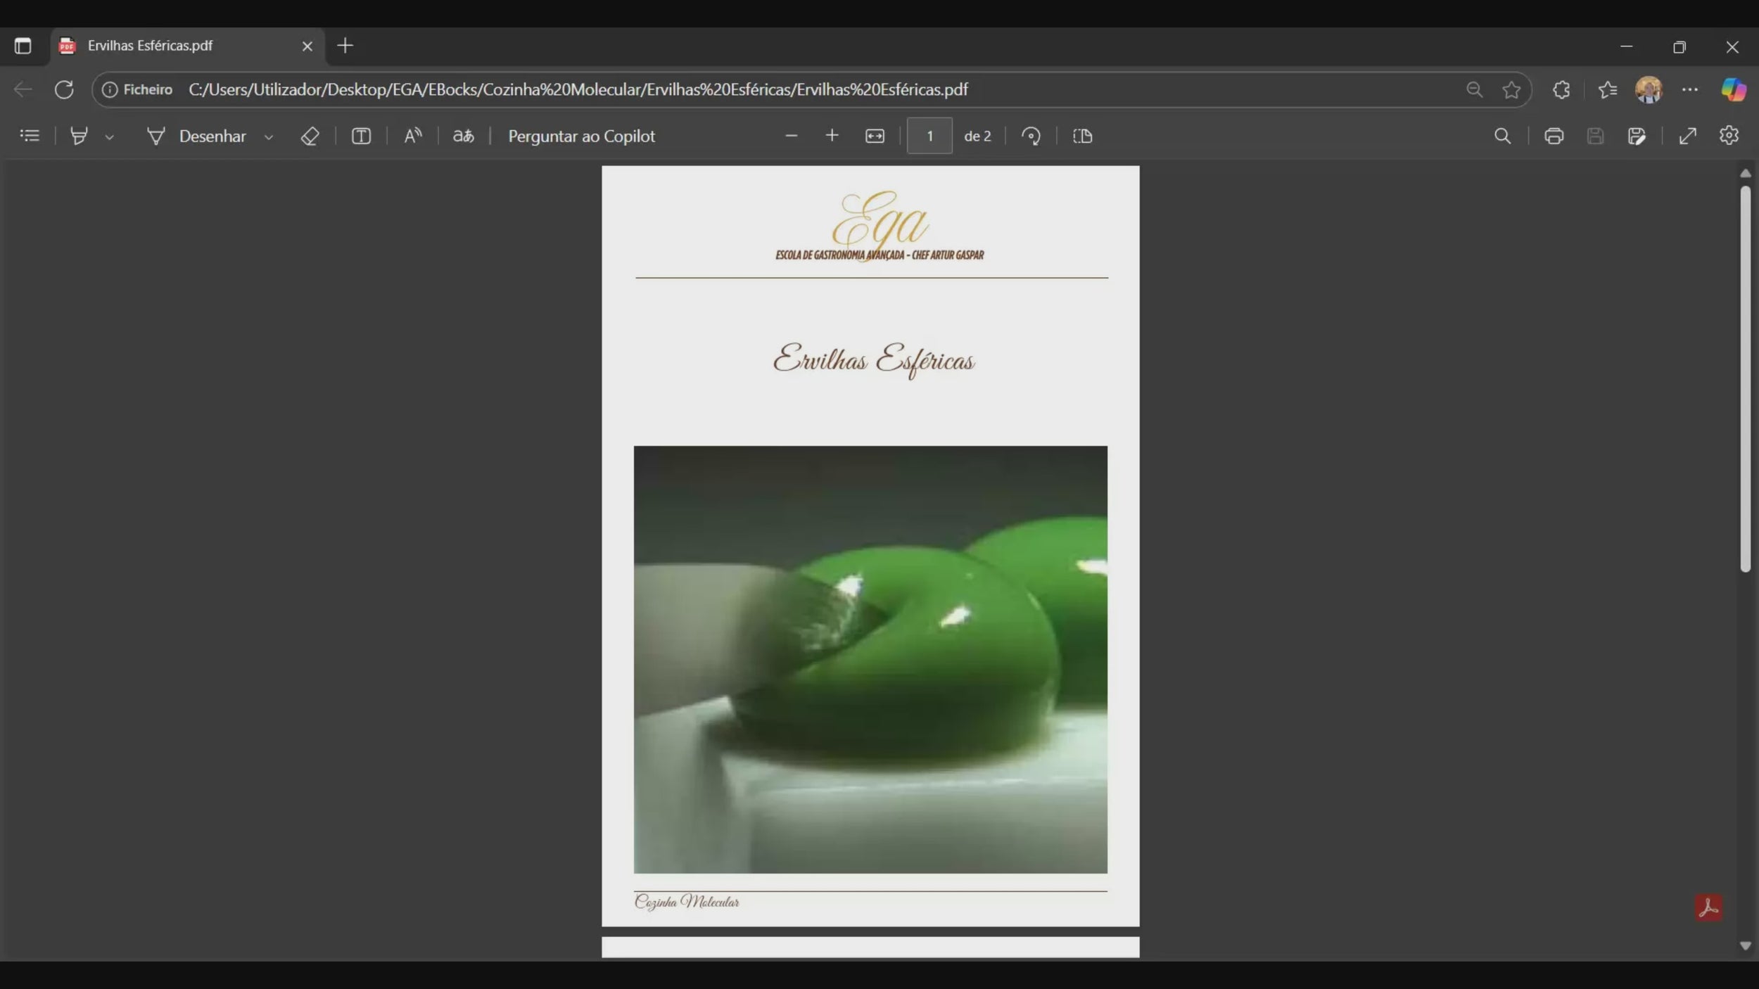The width and height of the screenshot is (1759, 989).
Task: Expand Desenhar pen options dropdown
Action: click(268, 137)
